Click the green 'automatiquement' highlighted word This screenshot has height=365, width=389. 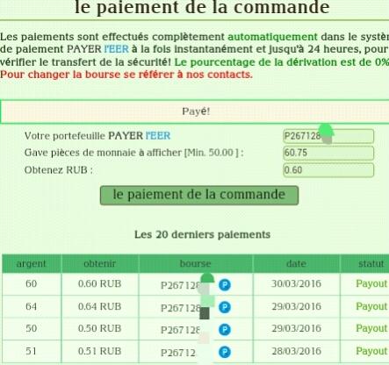(x=272, y=37)
